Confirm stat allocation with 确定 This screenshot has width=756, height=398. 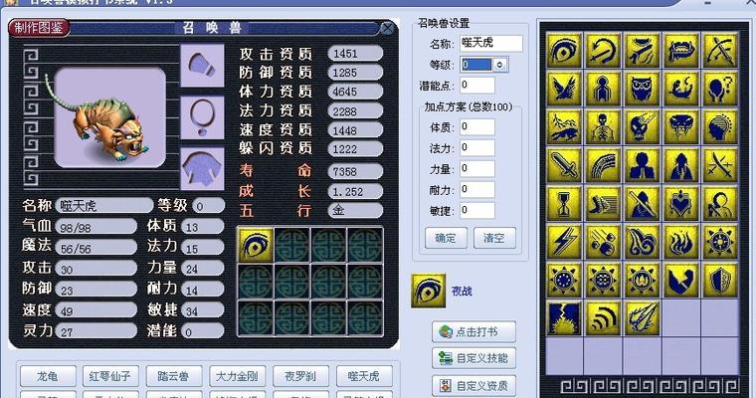click(x=446, y=238)
